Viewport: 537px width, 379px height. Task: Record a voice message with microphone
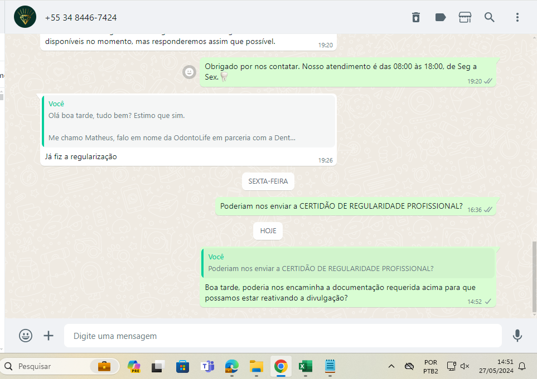517,336
